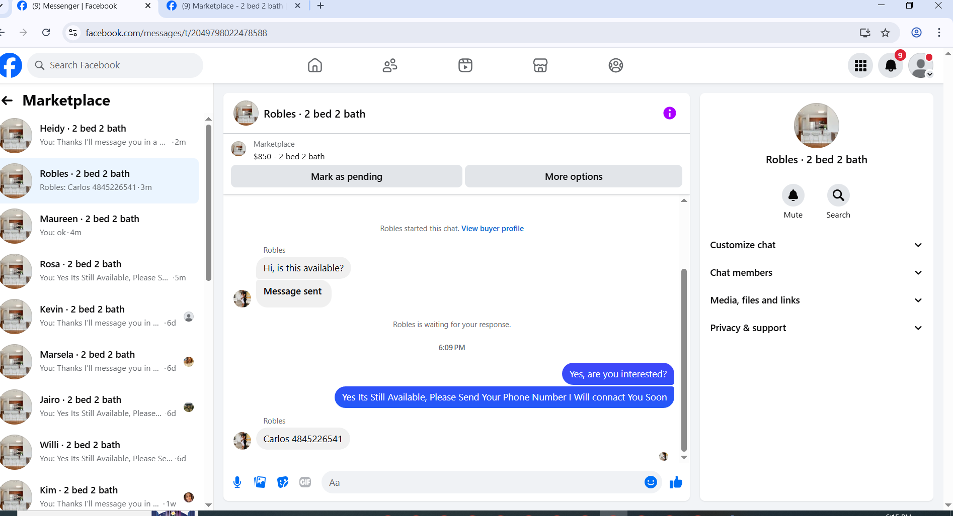
Task: Click the Robles chat header title
Action: (314, 114)
